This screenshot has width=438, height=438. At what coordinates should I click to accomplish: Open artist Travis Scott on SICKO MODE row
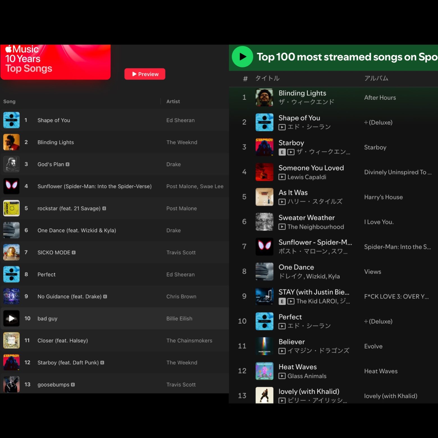181,252
